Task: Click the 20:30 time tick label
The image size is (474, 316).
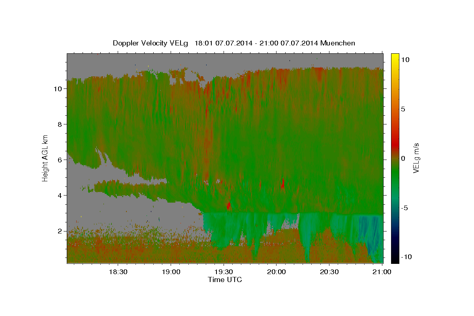Action: [329, 272]
